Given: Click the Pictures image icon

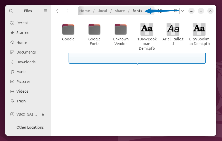Looking at the screenshot, I should coord(12,82).
